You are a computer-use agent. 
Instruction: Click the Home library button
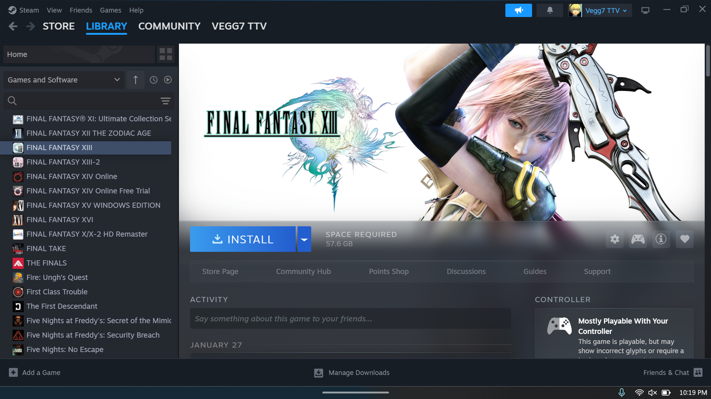(79, 54)
